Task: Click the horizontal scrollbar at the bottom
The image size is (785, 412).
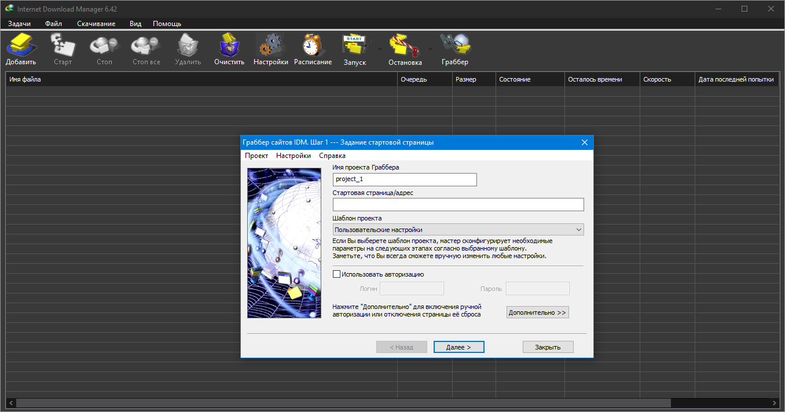Action: 392,402
